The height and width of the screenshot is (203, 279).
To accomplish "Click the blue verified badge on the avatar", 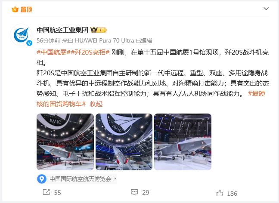I will (x=29, y=43).
